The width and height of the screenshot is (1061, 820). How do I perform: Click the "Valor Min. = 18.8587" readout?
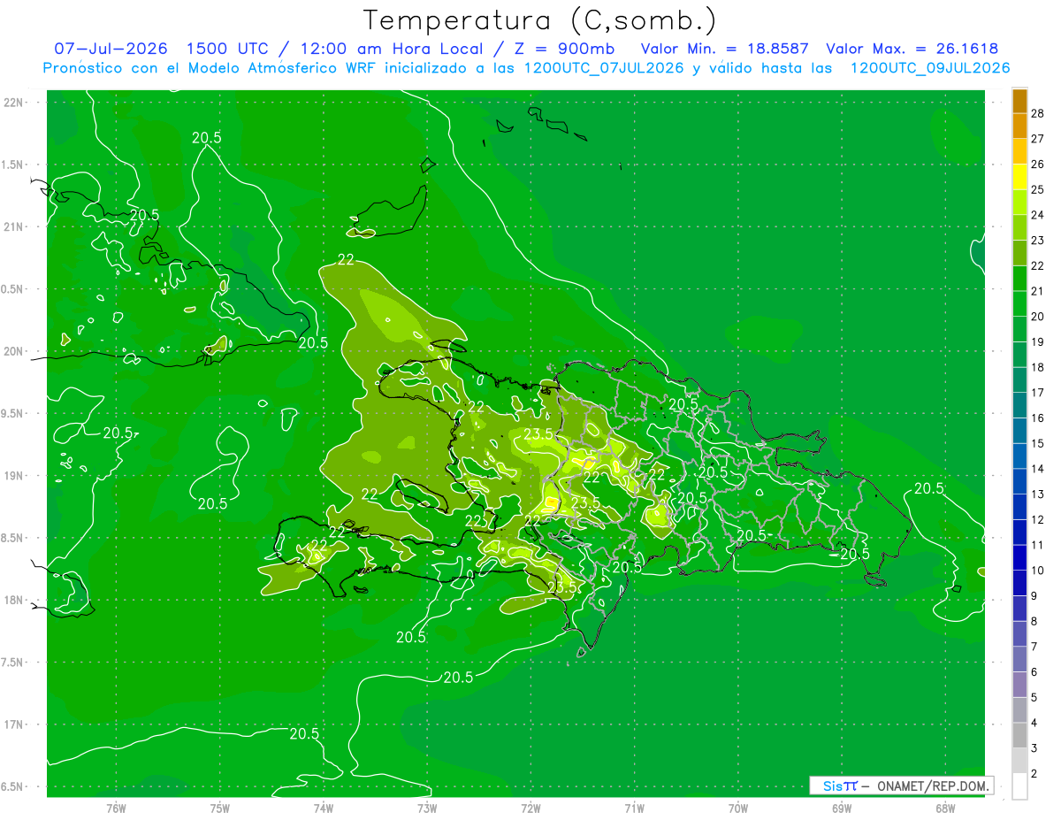[x=724, y=49]
